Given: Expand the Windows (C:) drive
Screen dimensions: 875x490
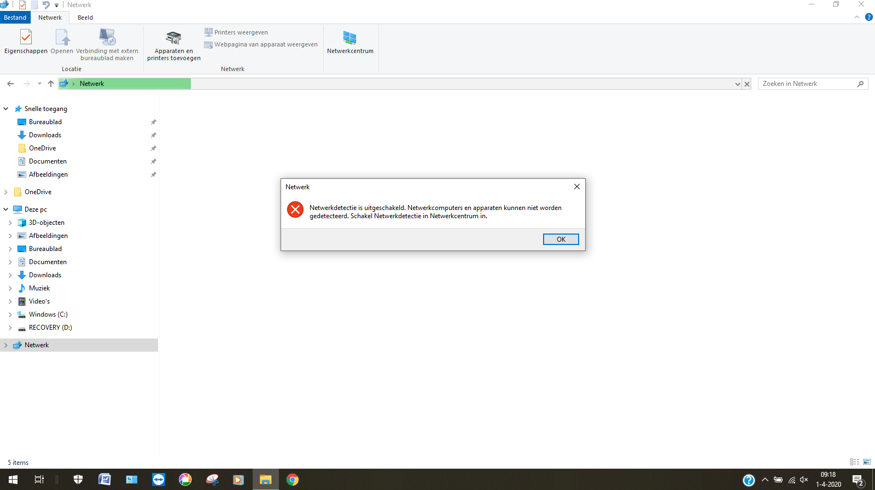Looking at the screenshot, I should (10, 314).
